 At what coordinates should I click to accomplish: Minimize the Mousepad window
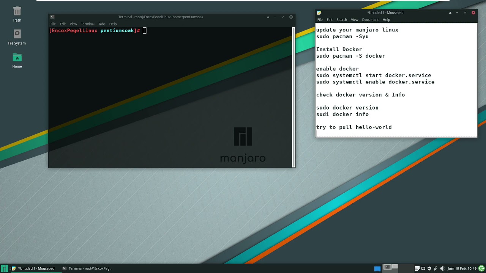(457, 13)
